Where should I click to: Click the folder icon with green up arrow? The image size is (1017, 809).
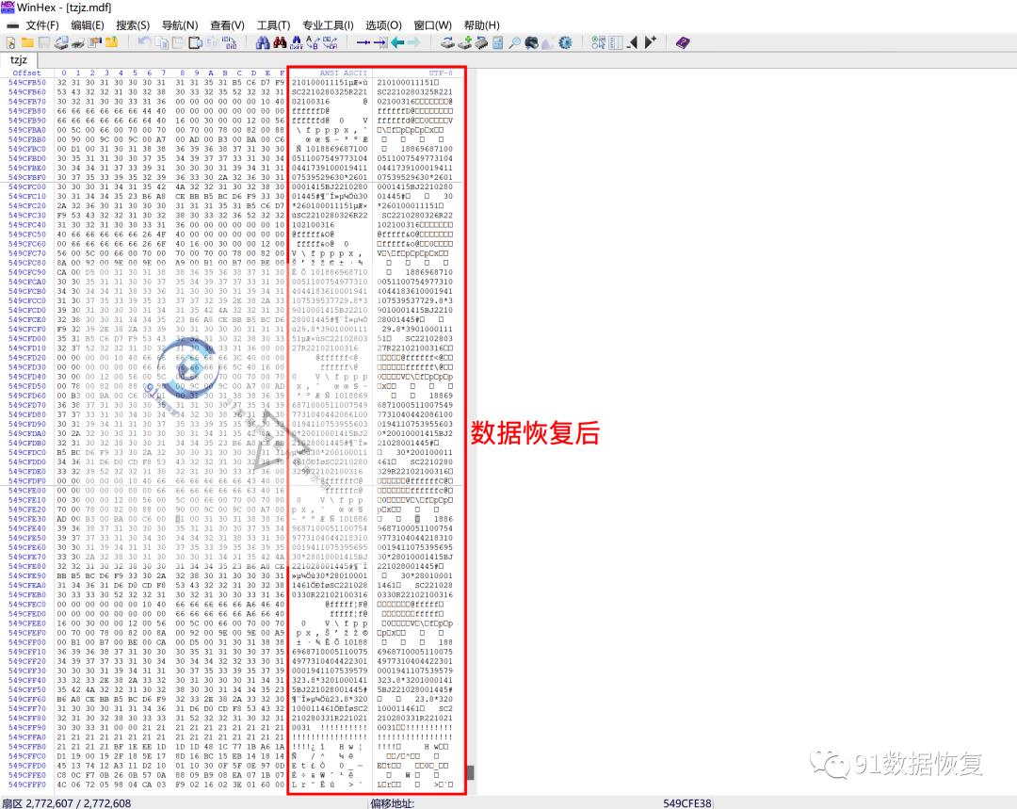pos(111,42)
